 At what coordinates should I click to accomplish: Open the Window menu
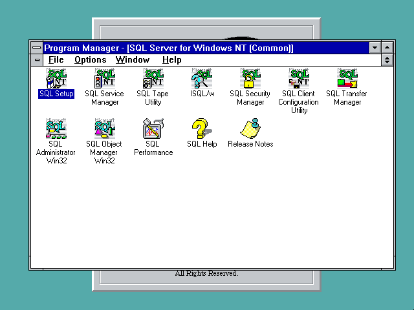coord(133,60)
